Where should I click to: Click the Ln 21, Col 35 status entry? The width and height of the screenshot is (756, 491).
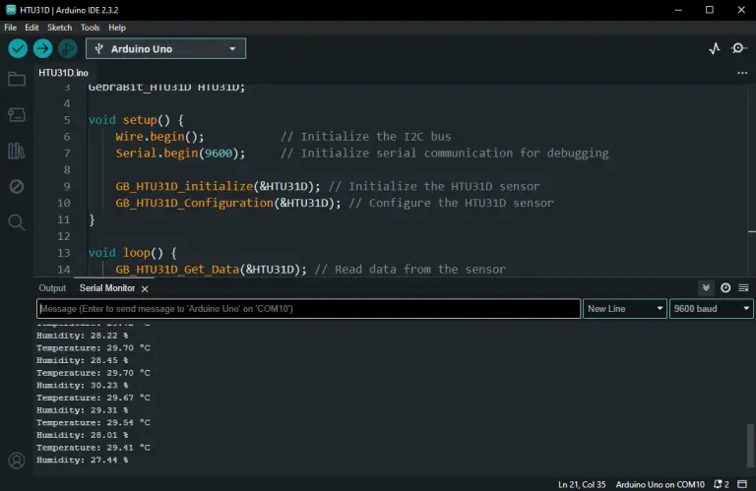coord(582,484)
